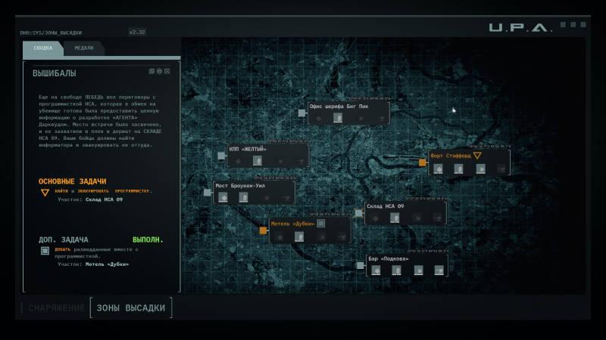Click explosion icon in КПП «ЖЕЛТЫЙ»

click(280, 161)
